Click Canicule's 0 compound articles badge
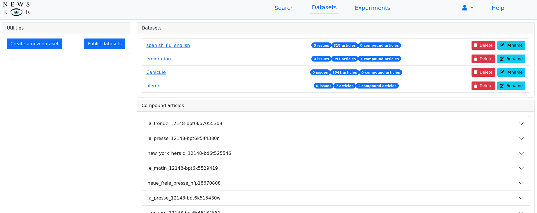 (380, 72)
